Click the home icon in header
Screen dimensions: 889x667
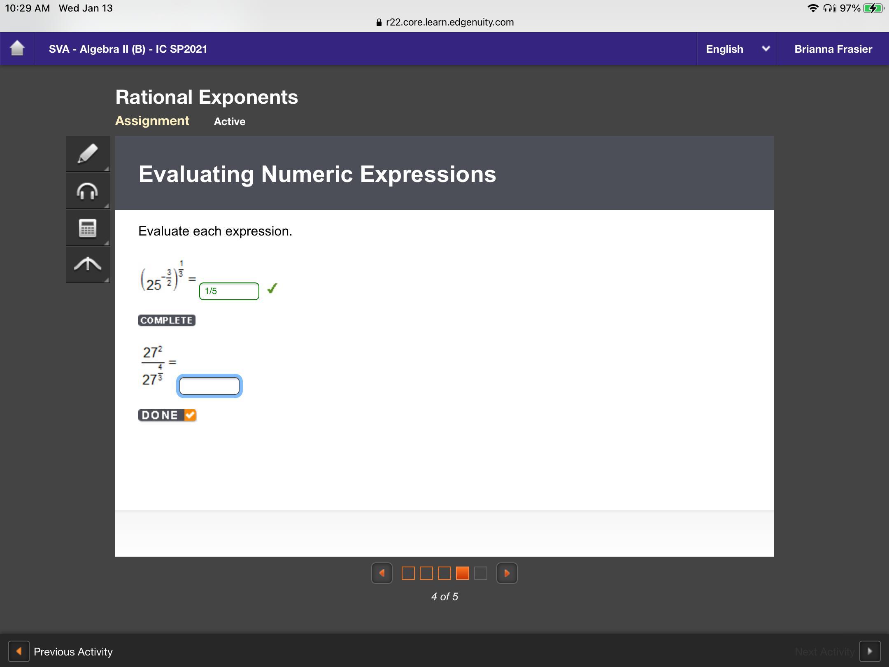coord(17,49)
